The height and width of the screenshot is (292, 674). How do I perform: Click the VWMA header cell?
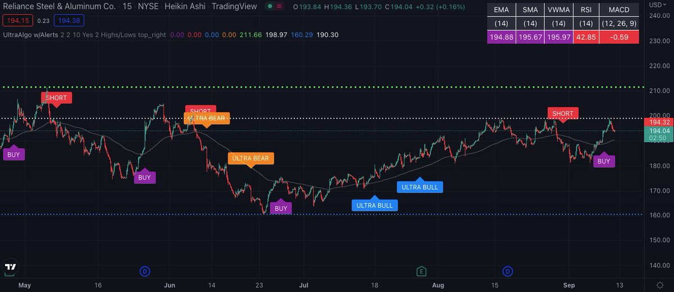[558, 10]
